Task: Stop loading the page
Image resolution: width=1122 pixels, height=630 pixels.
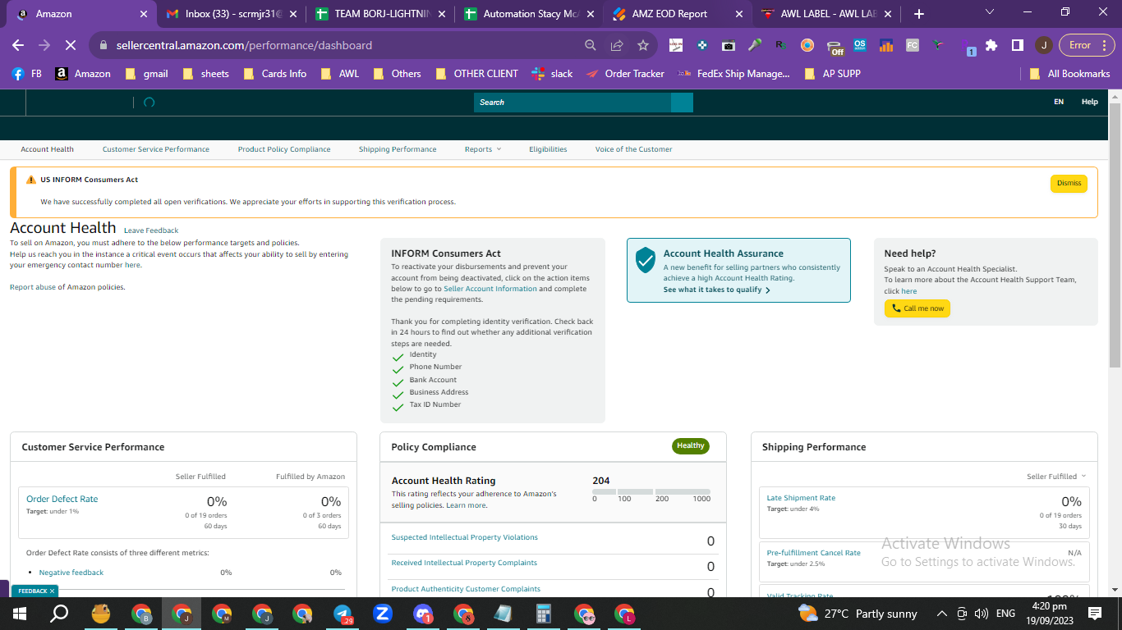Action: (x=71, y=45)
